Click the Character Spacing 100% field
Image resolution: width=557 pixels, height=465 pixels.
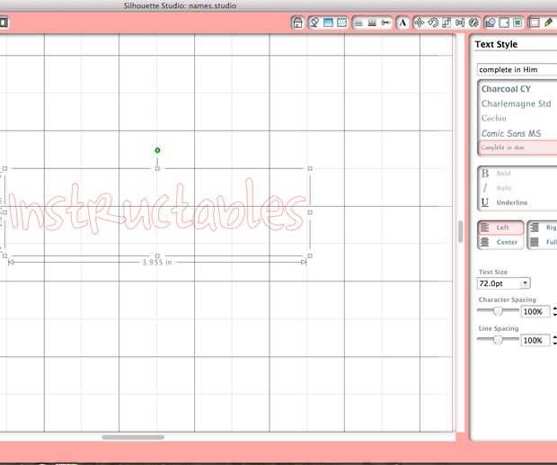click(535, 311)
